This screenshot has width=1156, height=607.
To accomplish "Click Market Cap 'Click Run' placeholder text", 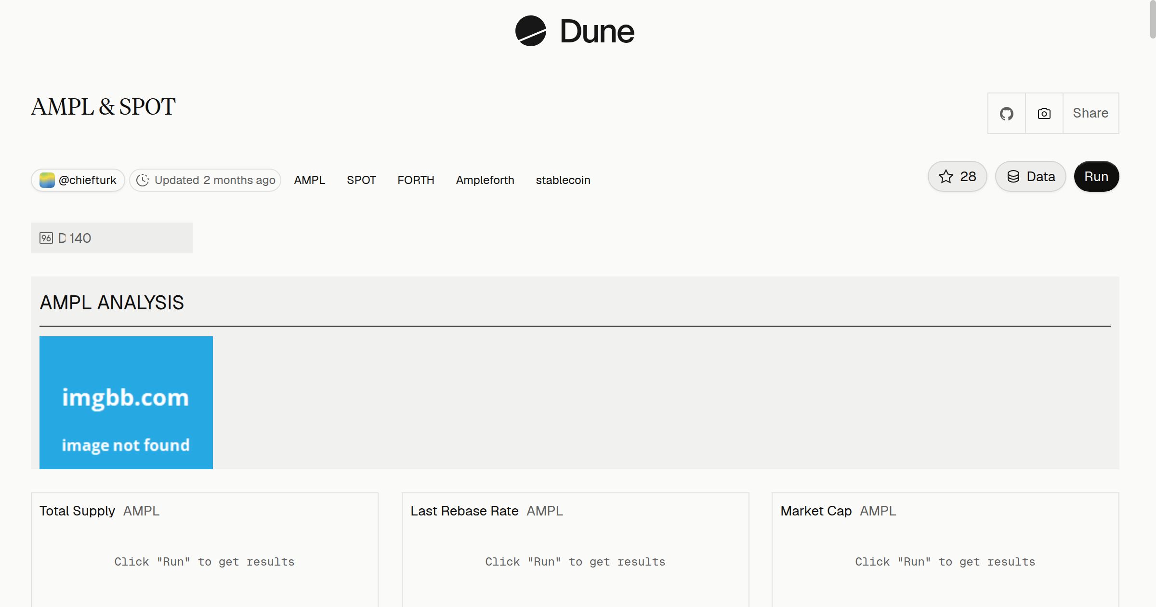I will 945,562.
